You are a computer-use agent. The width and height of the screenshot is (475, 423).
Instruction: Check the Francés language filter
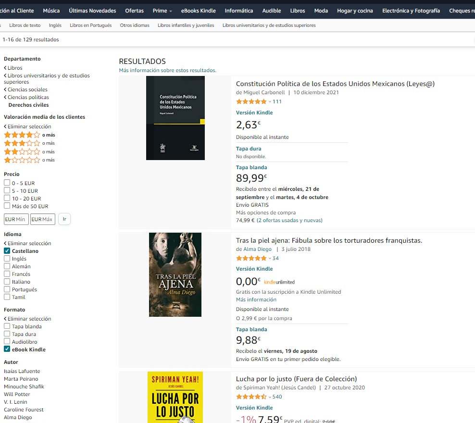click(x=7, y=274)
